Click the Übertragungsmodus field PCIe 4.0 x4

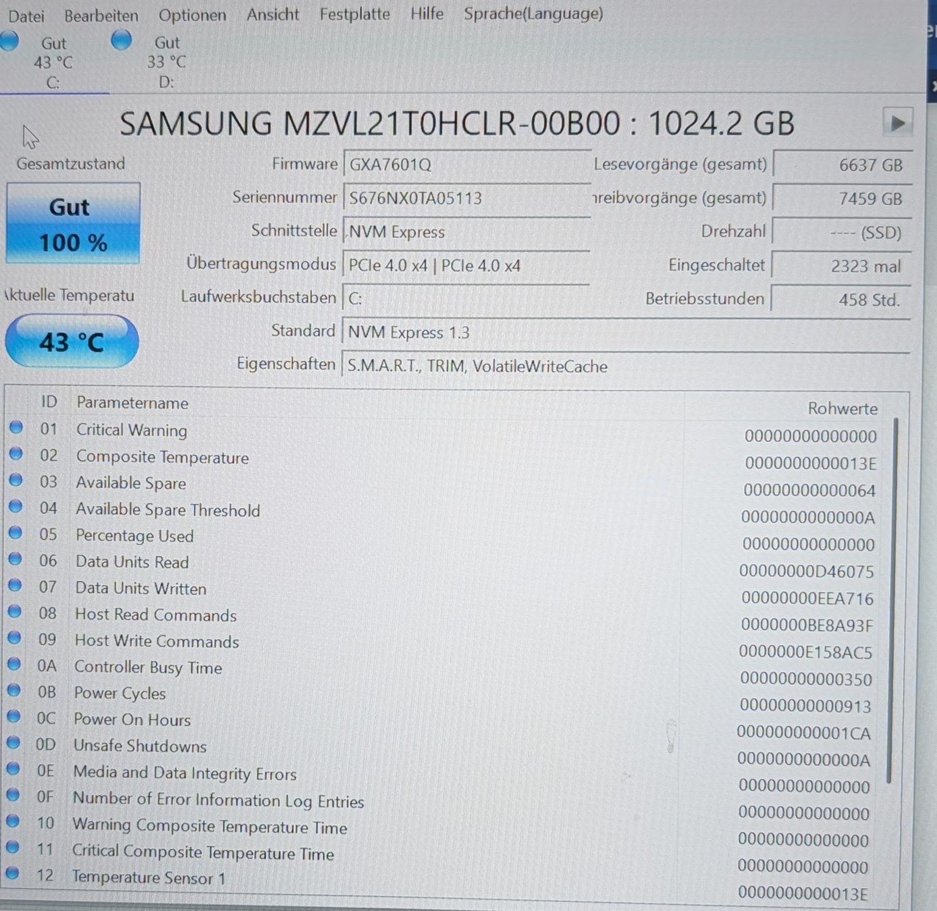coord(466,266)
